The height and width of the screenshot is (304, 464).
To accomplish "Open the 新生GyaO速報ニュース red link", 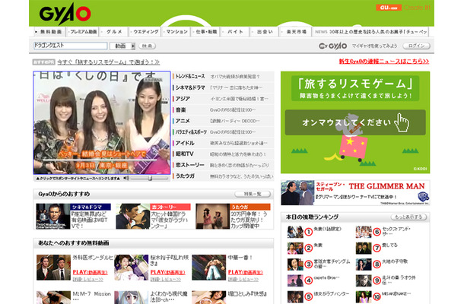I will 384,62.
